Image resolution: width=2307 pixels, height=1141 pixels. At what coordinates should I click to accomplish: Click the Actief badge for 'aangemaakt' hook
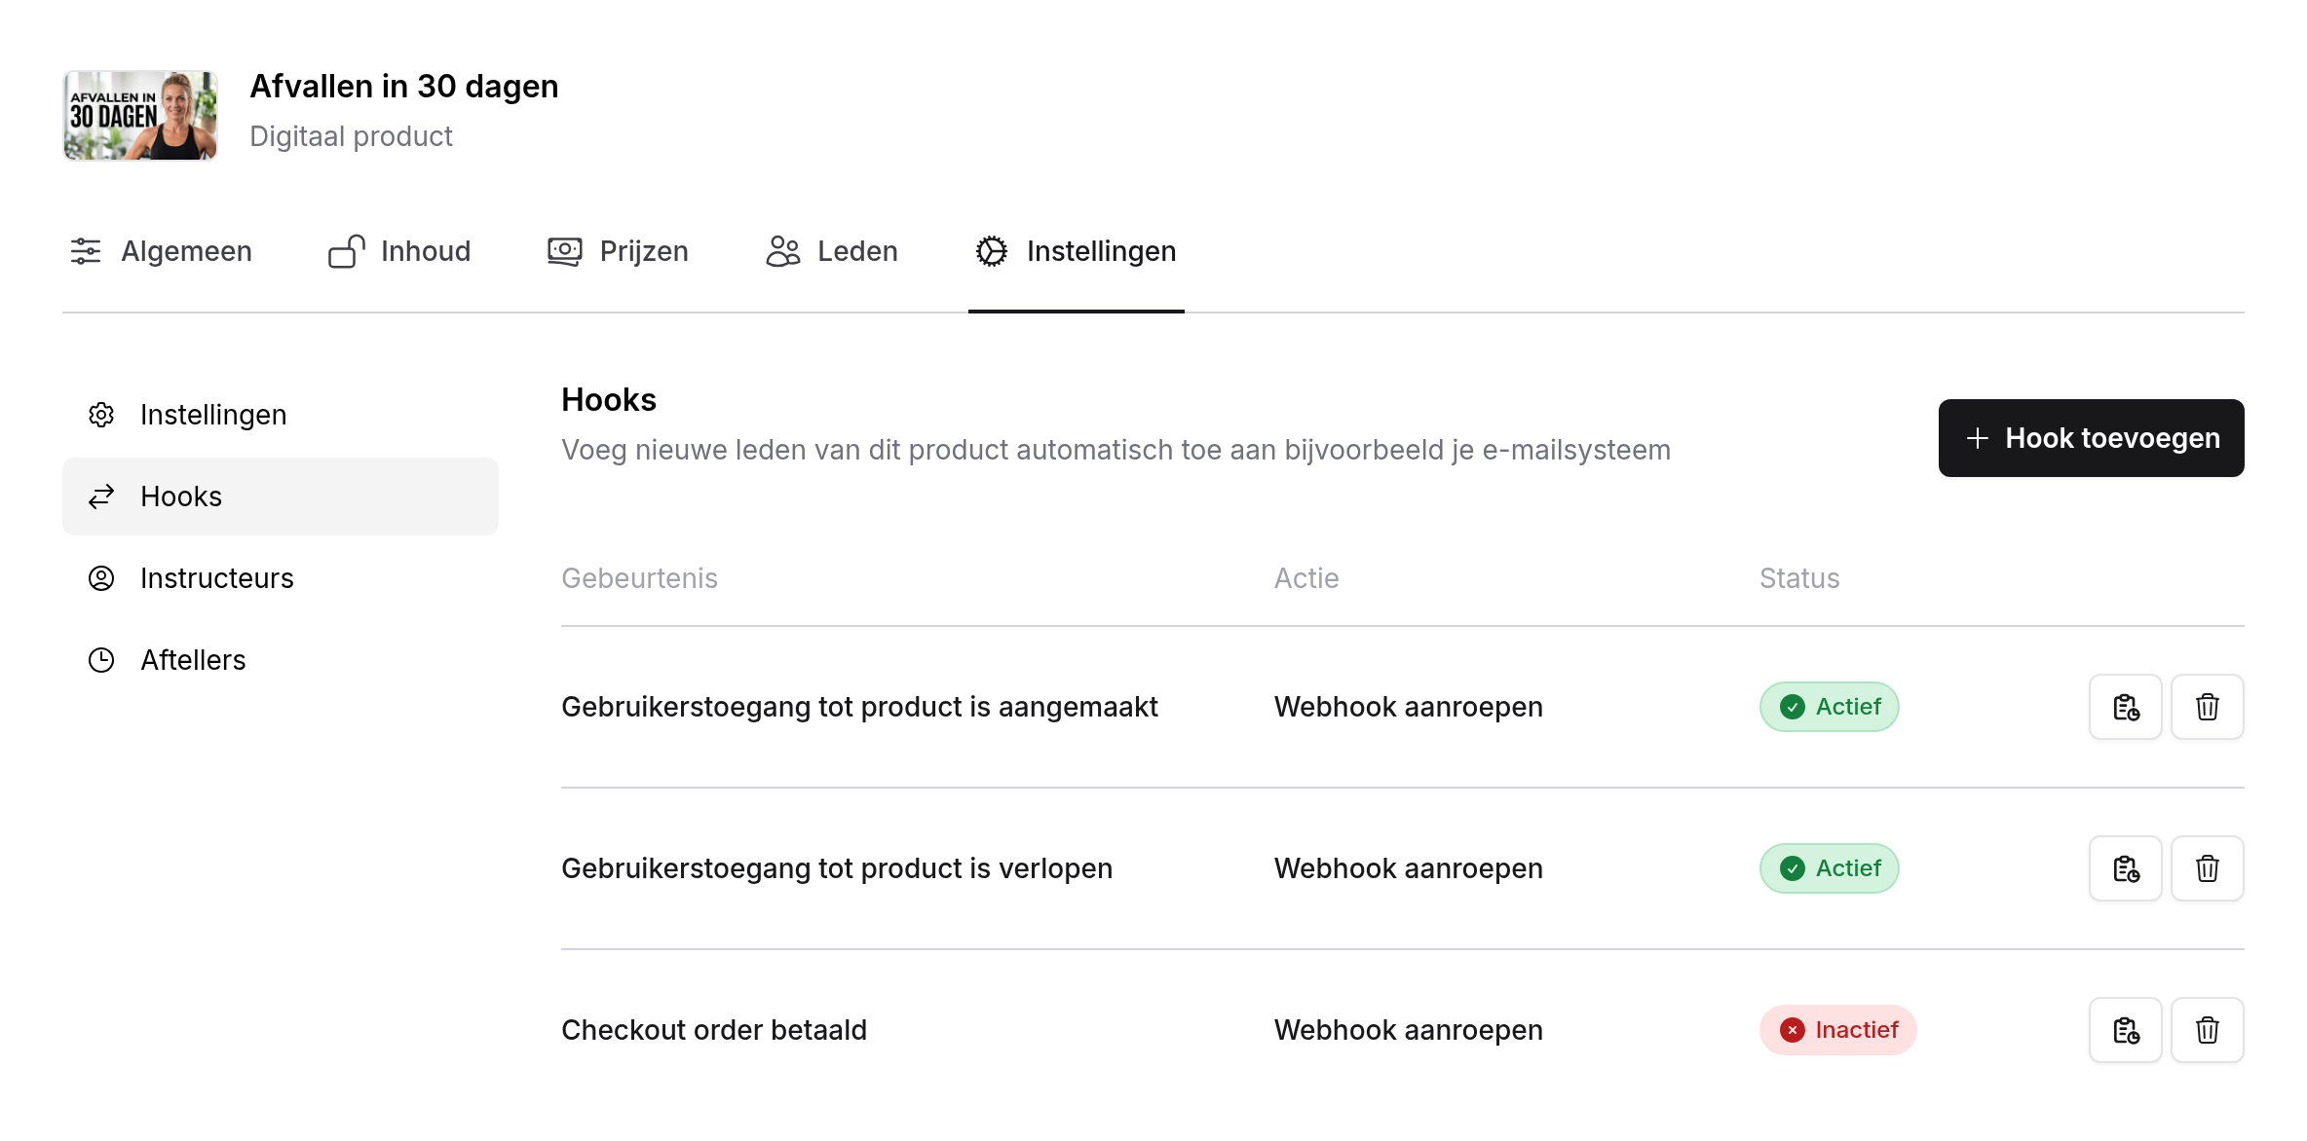[x=1829, y=707]
